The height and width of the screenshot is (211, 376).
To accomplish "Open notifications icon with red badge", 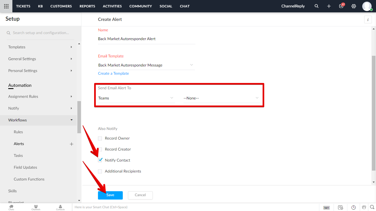I will coord(342,5).
